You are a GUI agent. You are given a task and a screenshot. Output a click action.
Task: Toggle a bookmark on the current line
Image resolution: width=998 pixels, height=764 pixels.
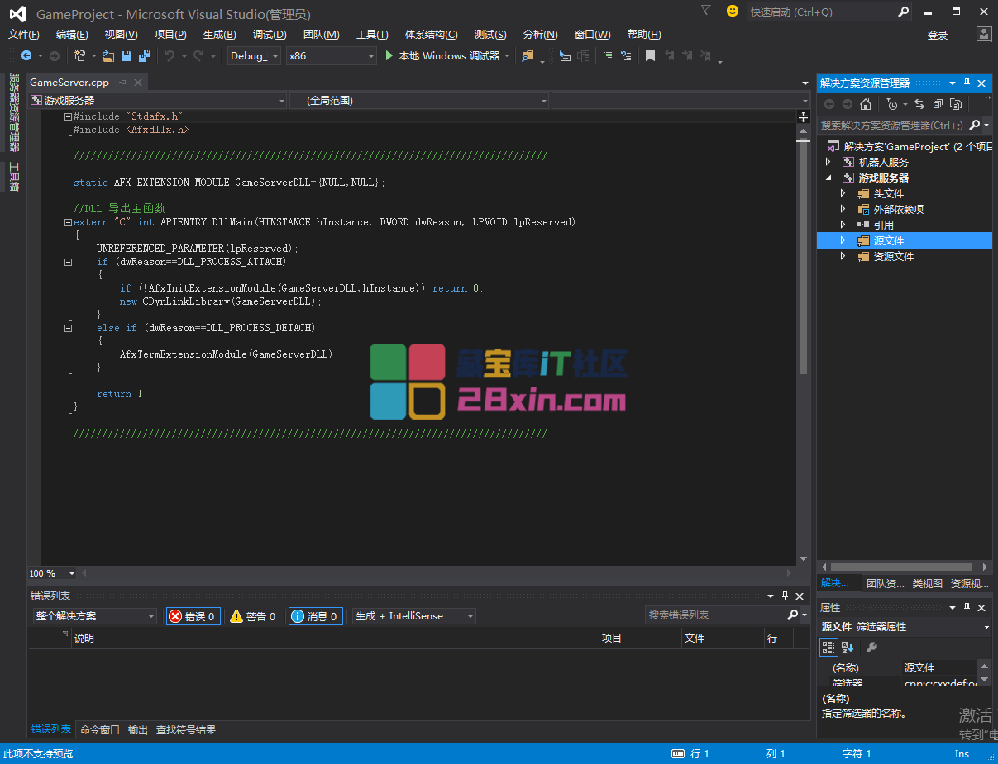pos(651,55)
